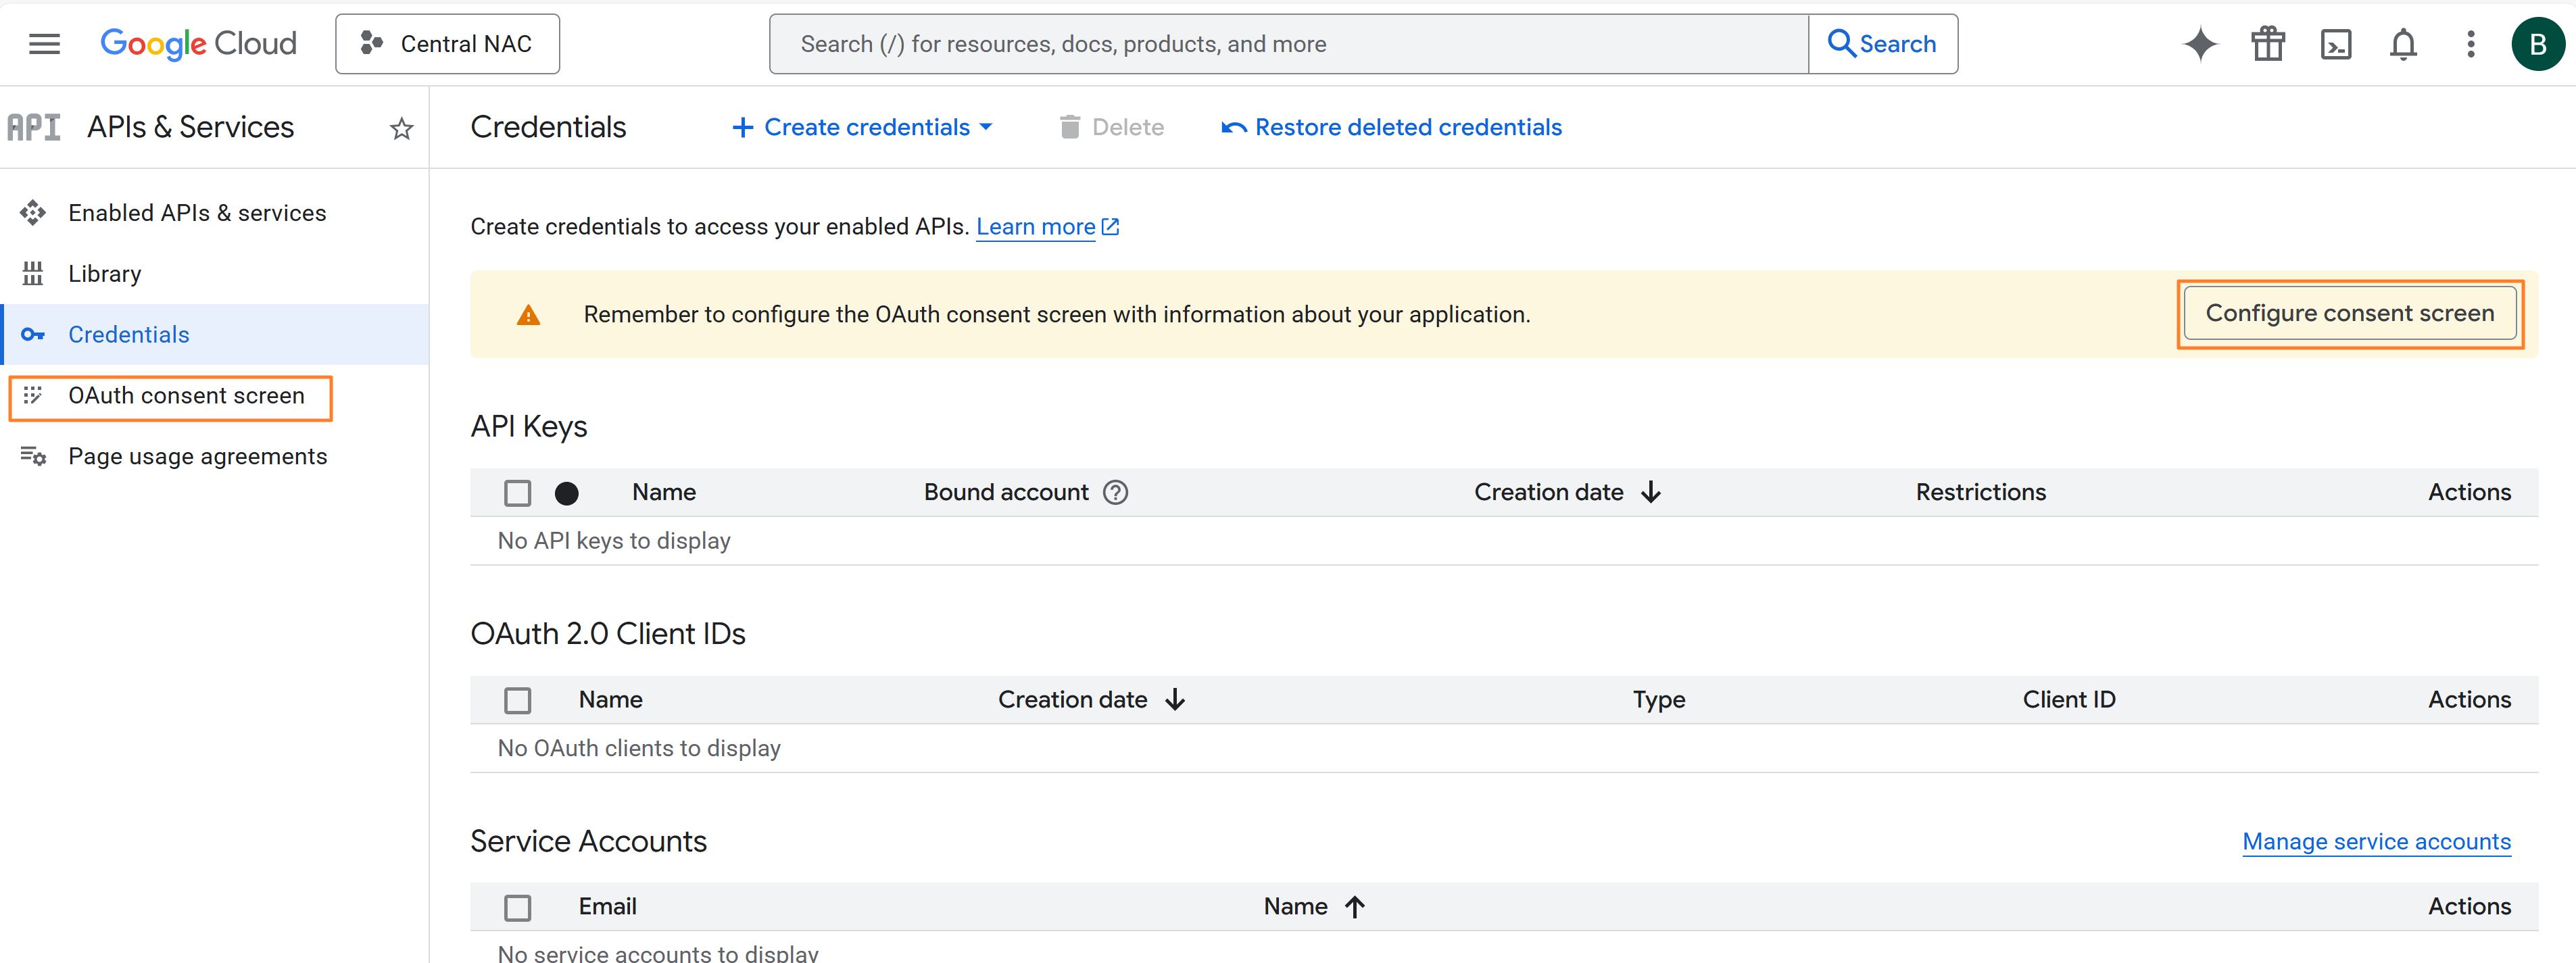Expand the Create credentials dropdown
2576x963 pixels.
point(862,127)
